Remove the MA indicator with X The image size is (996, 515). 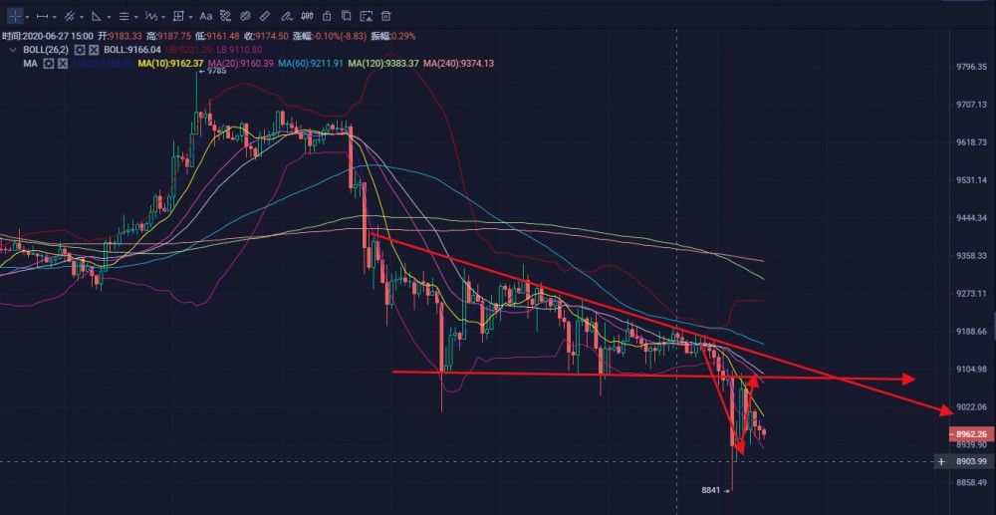62,63
